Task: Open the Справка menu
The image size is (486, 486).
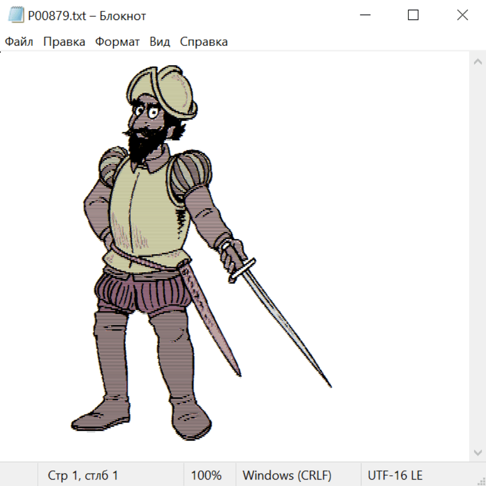Action: pyautogui.click(x=204, y=42)
